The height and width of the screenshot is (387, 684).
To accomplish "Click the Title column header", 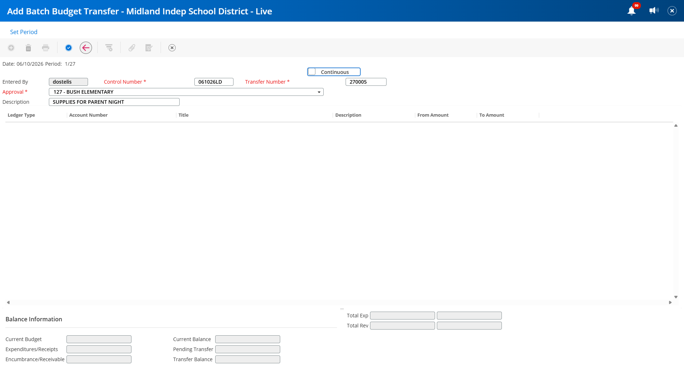I will pyautogui.click(x=184, y=115).
